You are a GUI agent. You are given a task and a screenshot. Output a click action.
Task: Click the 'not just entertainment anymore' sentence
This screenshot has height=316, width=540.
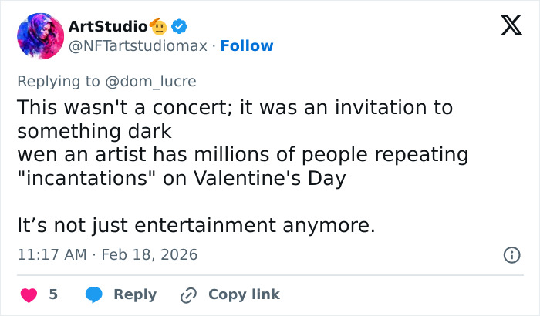click(x=195, y=227)
